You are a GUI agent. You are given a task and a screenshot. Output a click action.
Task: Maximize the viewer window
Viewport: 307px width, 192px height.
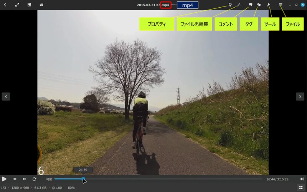tap(296, 5)
